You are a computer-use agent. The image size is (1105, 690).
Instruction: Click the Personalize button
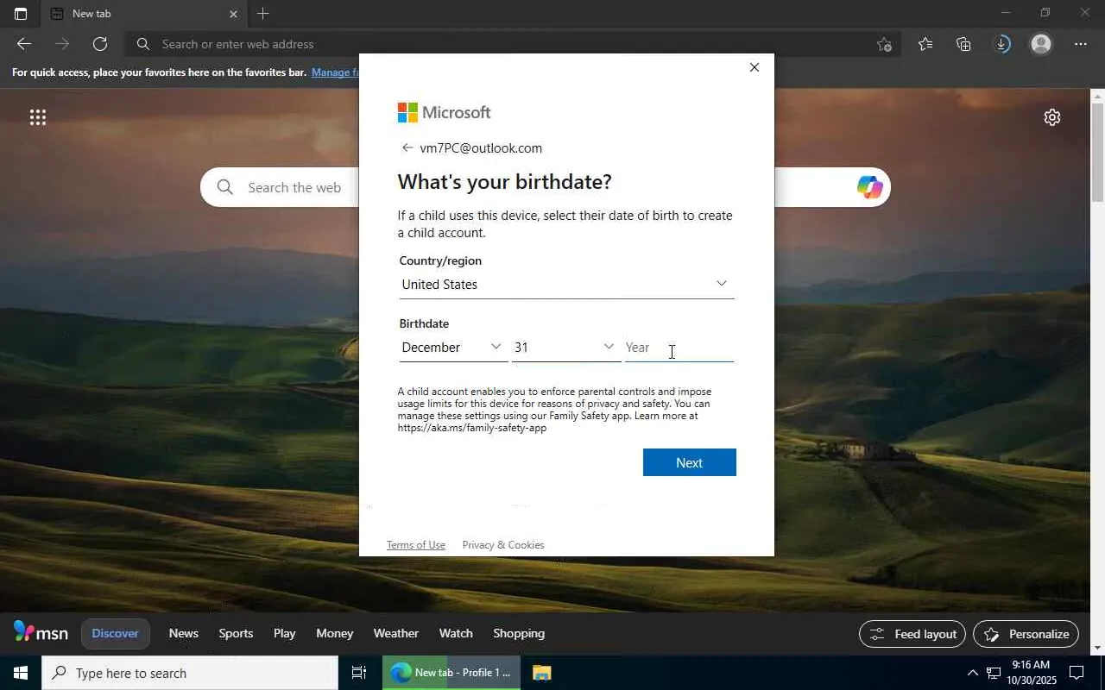coord(1026,634)
